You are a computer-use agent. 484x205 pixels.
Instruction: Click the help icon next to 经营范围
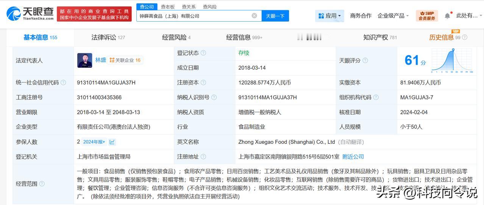(x=42, y=184)
